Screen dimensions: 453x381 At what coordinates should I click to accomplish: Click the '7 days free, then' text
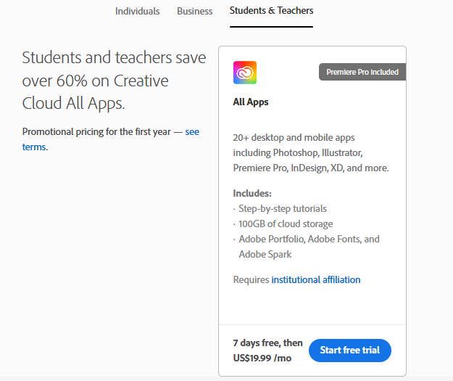pos(267,343)
